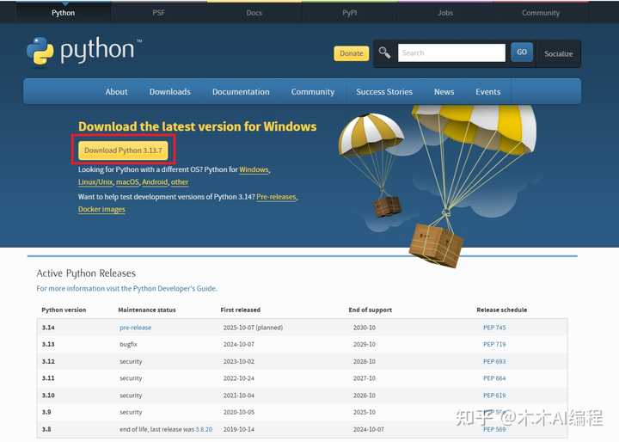Type in the Search input field
619x442 pixels.
coord(451,52)
